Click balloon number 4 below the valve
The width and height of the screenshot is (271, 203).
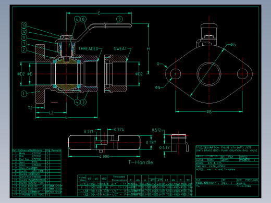point(77,102)
